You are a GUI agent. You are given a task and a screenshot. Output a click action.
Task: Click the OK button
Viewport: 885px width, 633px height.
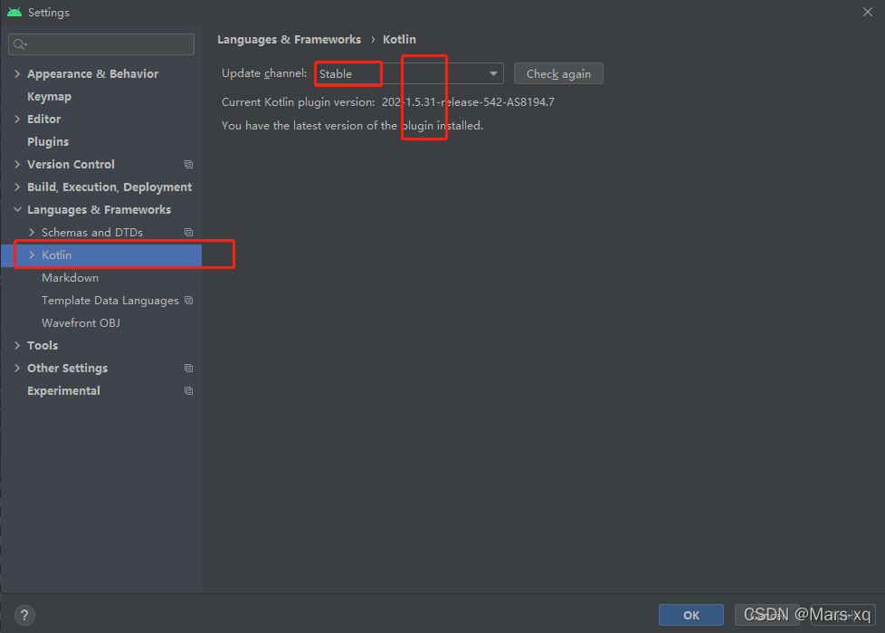(x=690, y=614)
